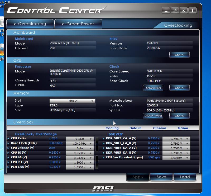This screenshot has height=196, width=211.
Task: Switch to the Green Power tab
Action: [x=78, y=24]
